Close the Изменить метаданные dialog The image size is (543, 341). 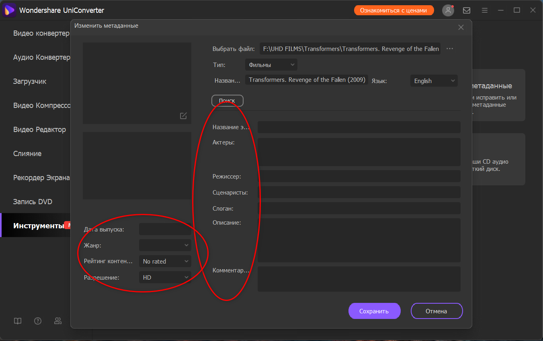(x=461, y=27)
